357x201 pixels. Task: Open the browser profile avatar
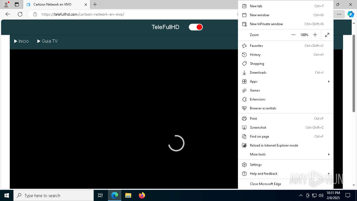tap(6, 4)
